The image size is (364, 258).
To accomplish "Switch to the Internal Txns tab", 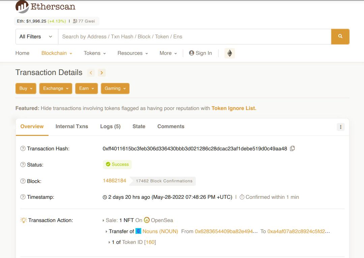I will point(71,126).
